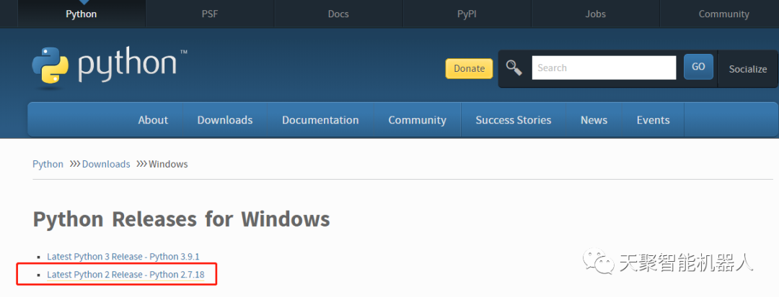The width and height of the screenshot is (779, 297).
Task: Focus the Search input field
Action: (604, 68)
